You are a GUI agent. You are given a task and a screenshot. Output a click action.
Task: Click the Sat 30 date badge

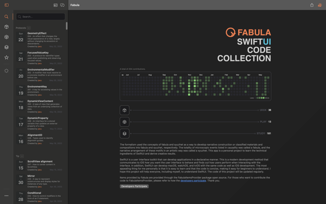[21, 180]
